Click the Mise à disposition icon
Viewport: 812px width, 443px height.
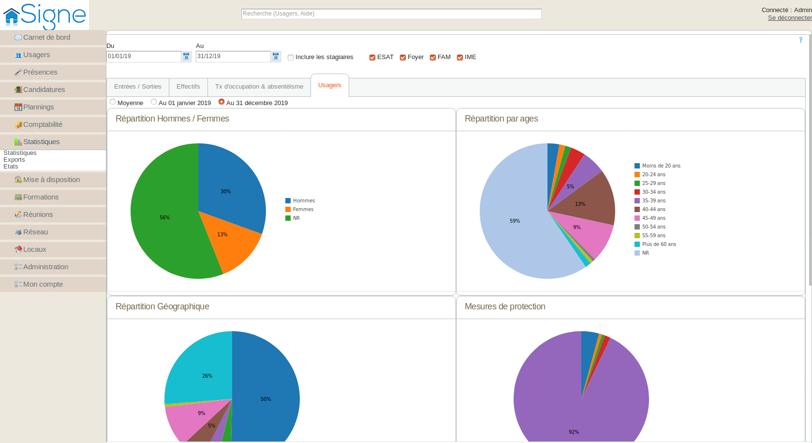click(18, 180)
